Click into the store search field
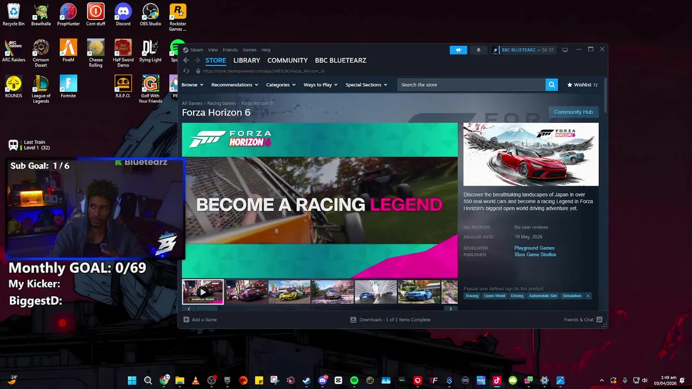Image resolution: width=692 pixels, height=389 pixels. [x=471, y=85]
